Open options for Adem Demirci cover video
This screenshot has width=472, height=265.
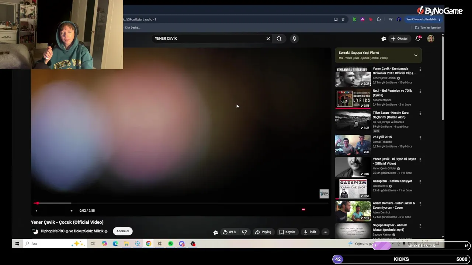[x=420, y=204]
